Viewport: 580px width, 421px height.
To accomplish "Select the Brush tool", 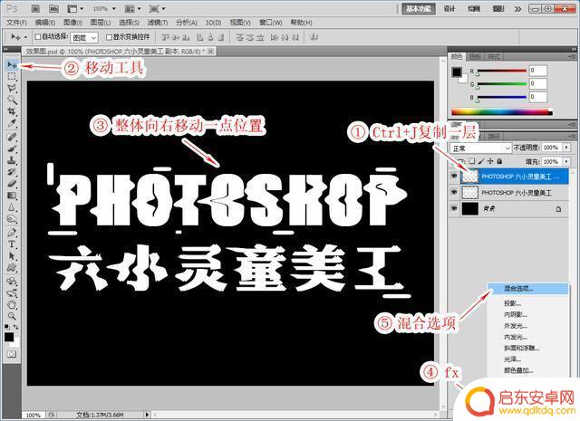I will (12, 149).
